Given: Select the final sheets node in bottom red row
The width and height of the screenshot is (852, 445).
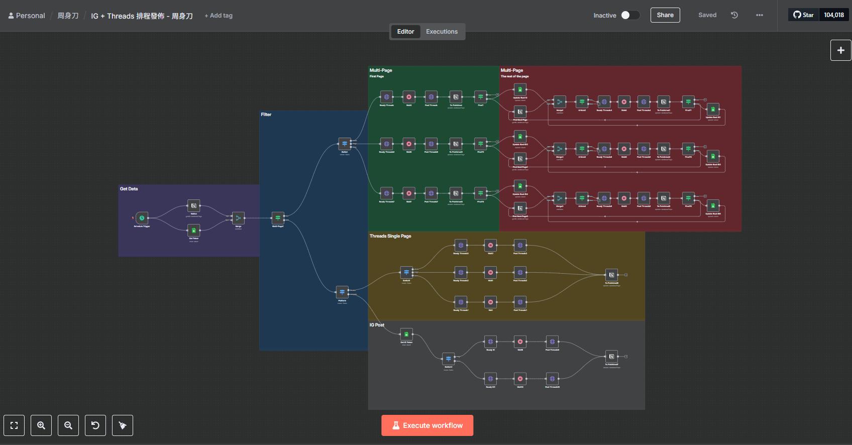Looking at the screenshot, I should tap(713, 205).
